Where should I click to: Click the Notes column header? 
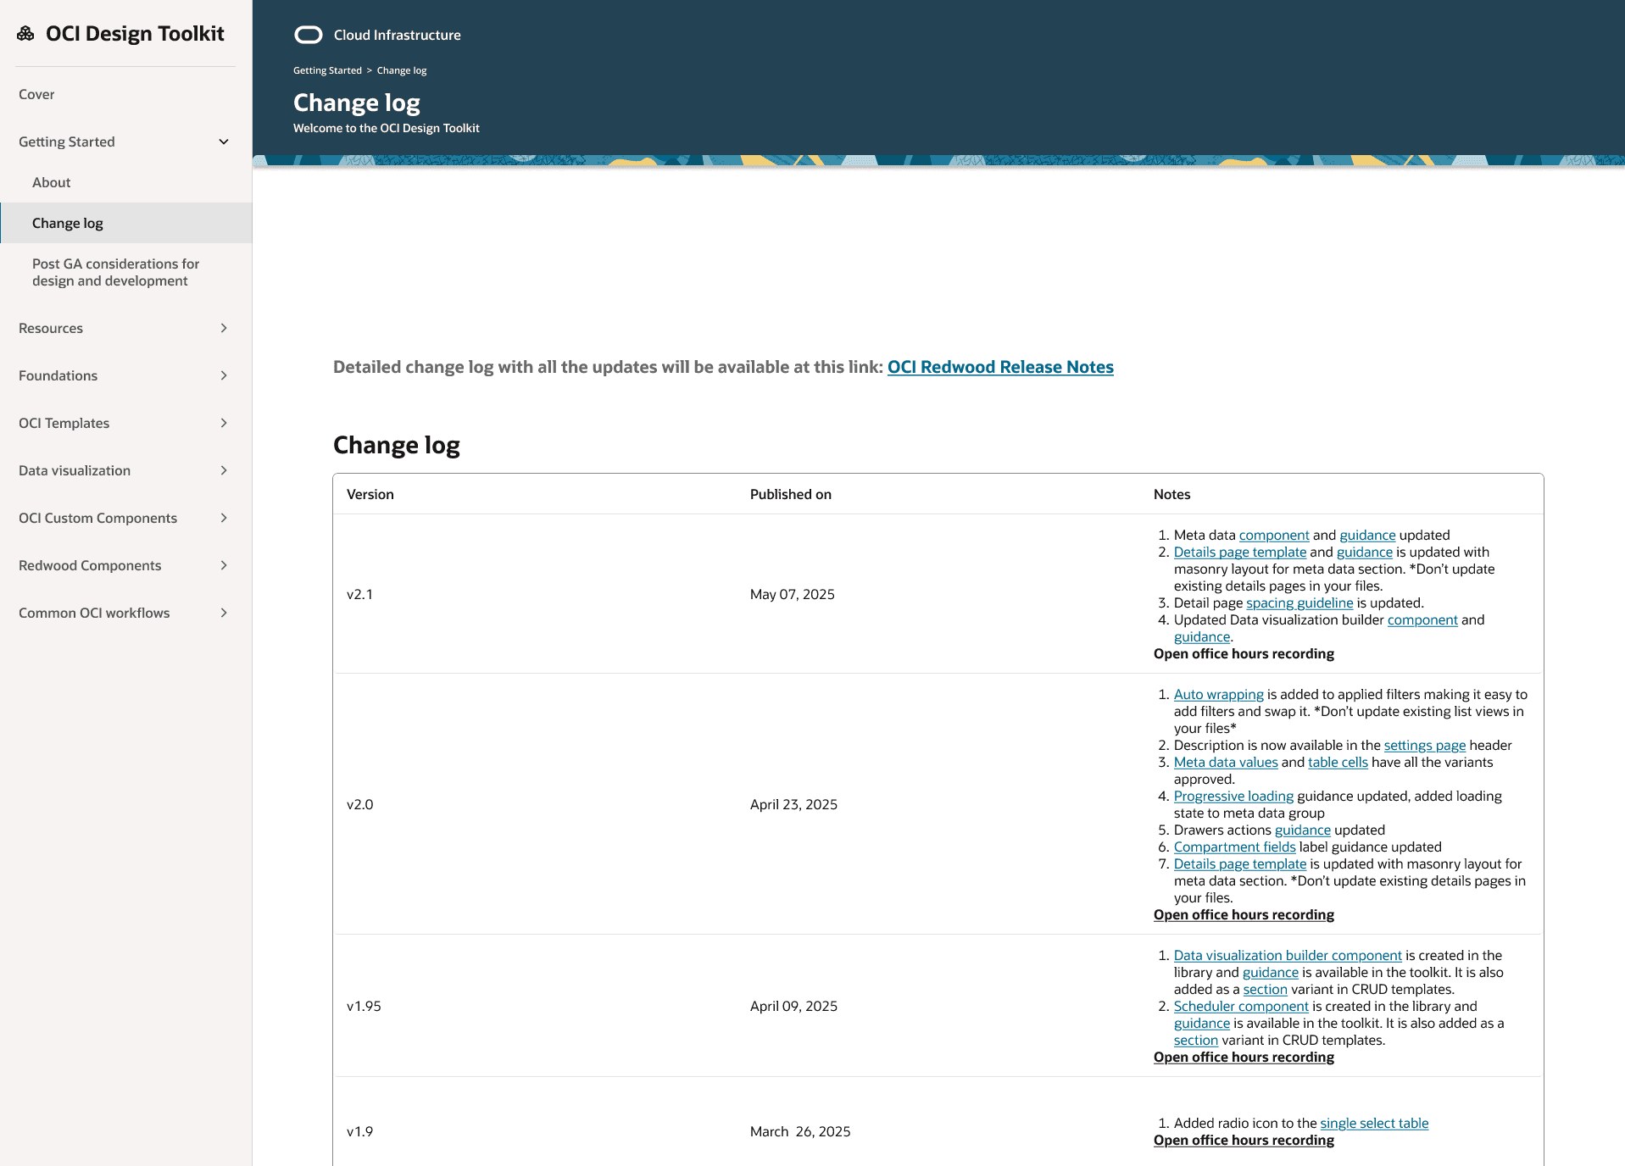(1172, 494)
